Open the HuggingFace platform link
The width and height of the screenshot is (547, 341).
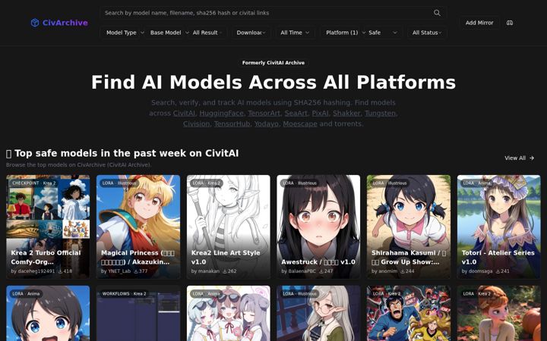click(x=221, y=114)
